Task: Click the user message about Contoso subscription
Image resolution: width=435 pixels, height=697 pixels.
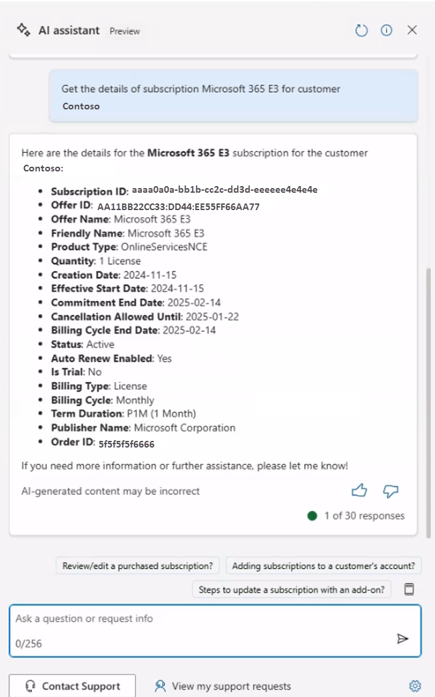Action: tap(233, 97)
